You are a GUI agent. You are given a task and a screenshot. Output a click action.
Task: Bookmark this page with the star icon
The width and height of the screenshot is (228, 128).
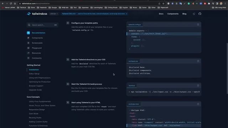point(163,4)
